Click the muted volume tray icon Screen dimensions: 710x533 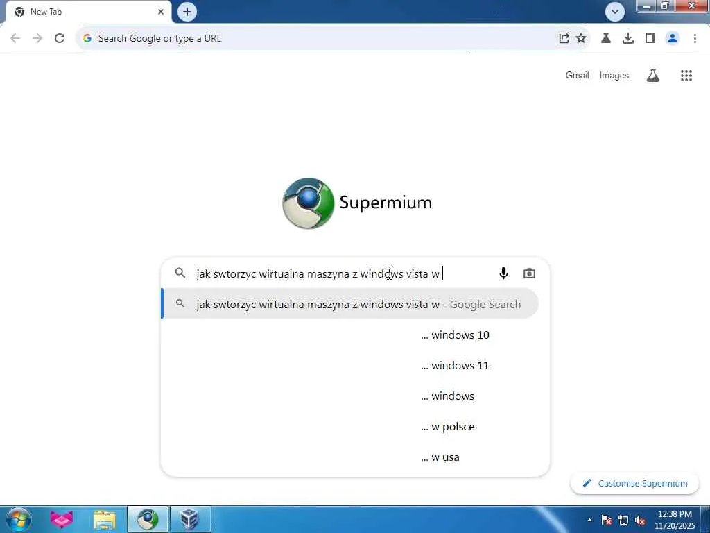coord(640,520)
